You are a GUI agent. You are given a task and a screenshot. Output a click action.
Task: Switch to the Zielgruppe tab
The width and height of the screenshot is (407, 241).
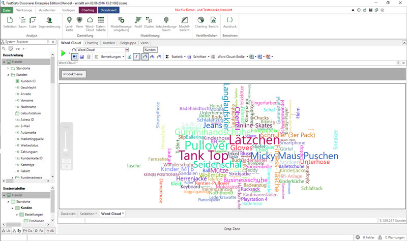click(127, 43)
